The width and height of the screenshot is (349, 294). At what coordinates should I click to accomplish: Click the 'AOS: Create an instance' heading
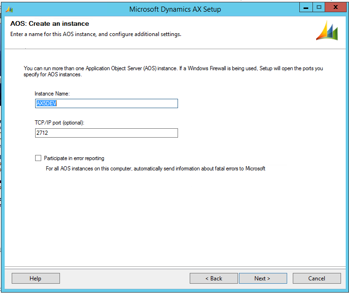50,24
